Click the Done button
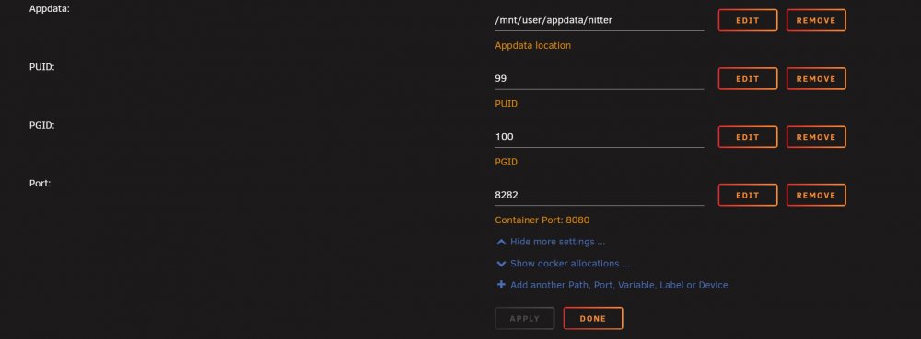The width and height of the screenshot is (921, 339). 592,318
